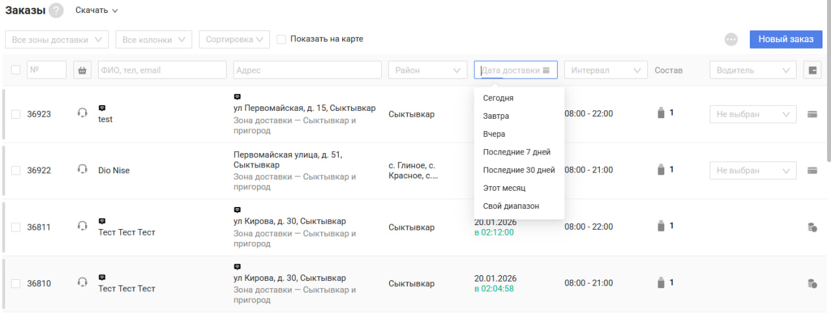Click the three-dots more options icon

coord(732,40)
